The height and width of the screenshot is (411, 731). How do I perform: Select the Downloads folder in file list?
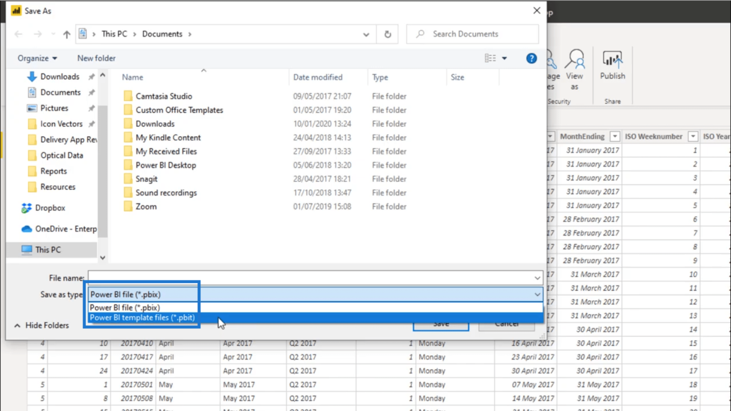click(155, 124)
